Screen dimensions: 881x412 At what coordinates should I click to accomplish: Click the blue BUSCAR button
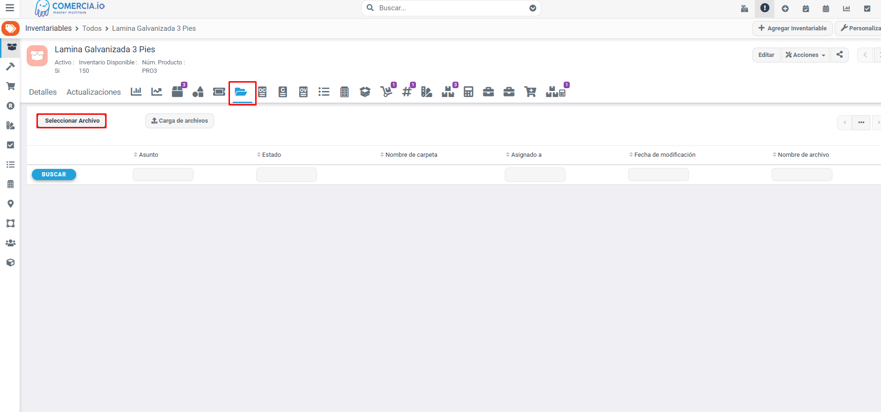click(x=54, y=175)
